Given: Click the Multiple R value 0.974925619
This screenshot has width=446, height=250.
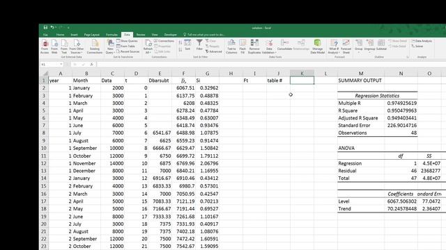Looking at the screenshot, I should coord(401,103).
